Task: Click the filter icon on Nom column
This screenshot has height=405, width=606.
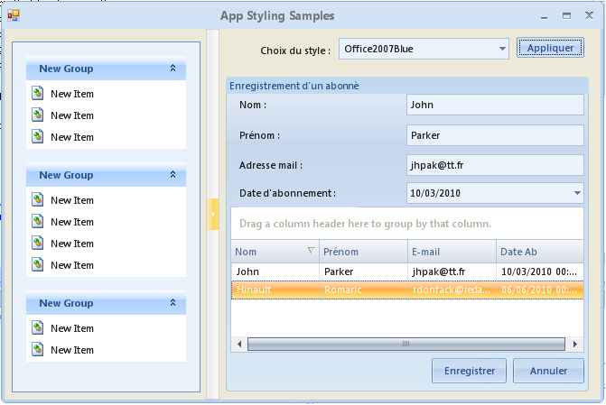Action: (312, 251)
